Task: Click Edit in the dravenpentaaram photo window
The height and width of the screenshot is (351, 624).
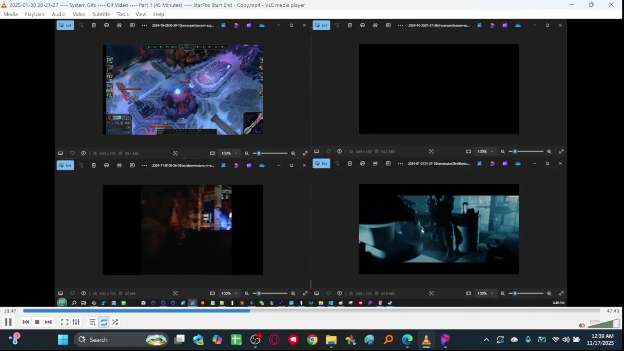Action: [321, 25]
